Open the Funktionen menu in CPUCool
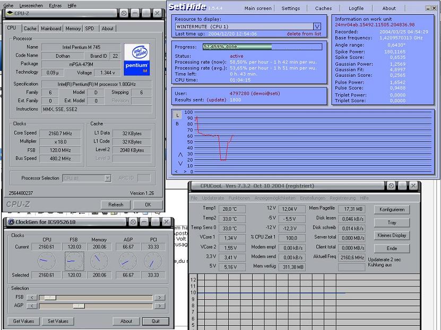The image size is (441, 330). coord(239,198)
